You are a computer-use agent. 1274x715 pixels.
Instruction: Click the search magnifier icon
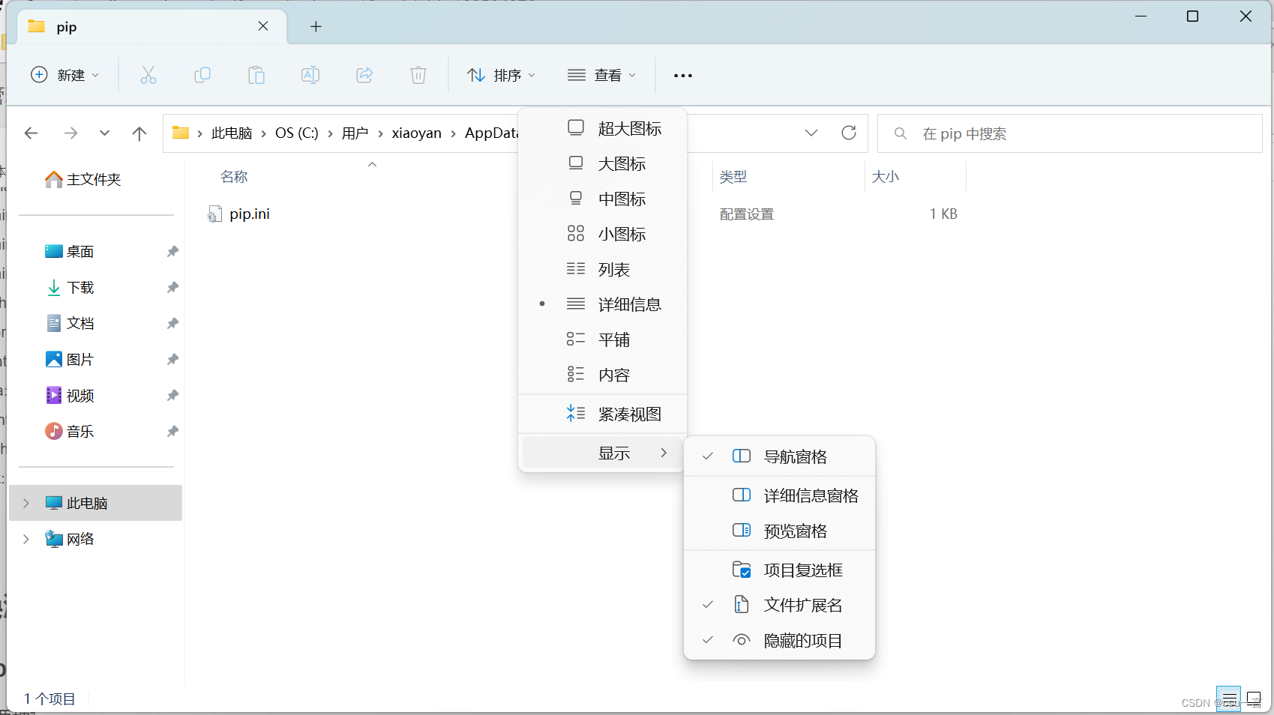(x=901, y=133)
